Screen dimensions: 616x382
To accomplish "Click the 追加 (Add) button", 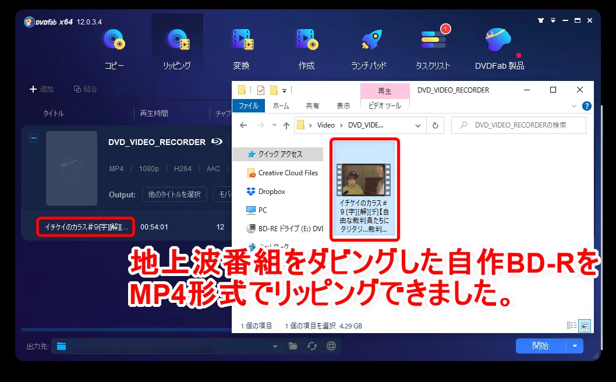I will point(41,89).
